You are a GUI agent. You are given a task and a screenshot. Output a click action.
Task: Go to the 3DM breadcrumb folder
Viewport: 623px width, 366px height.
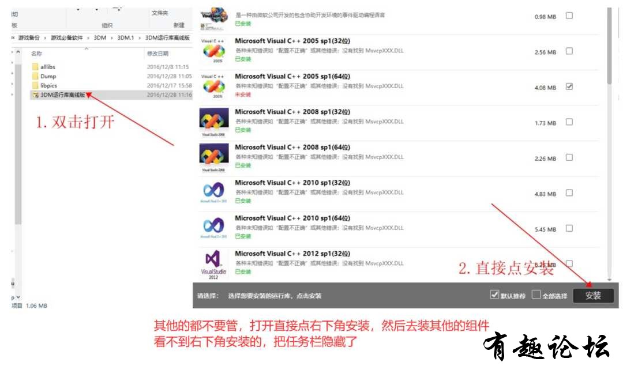pyautogui.click(x=100, y=37)
